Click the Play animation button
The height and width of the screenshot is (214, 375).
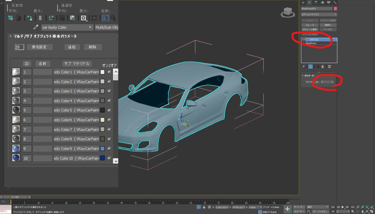342,207
